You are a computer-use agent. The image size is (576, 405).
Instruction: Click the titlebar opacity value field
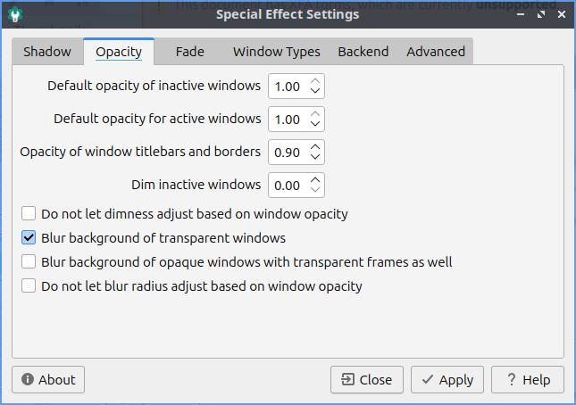click(x=288, y=152)
